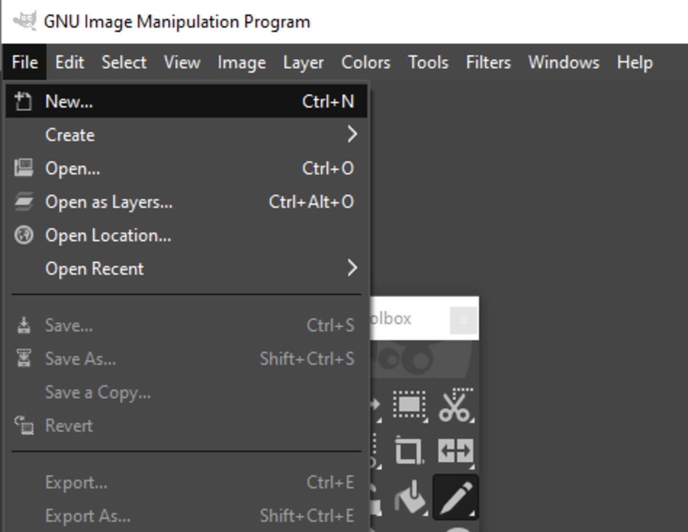Open the Windows menu
Viewport: 688px width, 532px height.
pos(563,63)
